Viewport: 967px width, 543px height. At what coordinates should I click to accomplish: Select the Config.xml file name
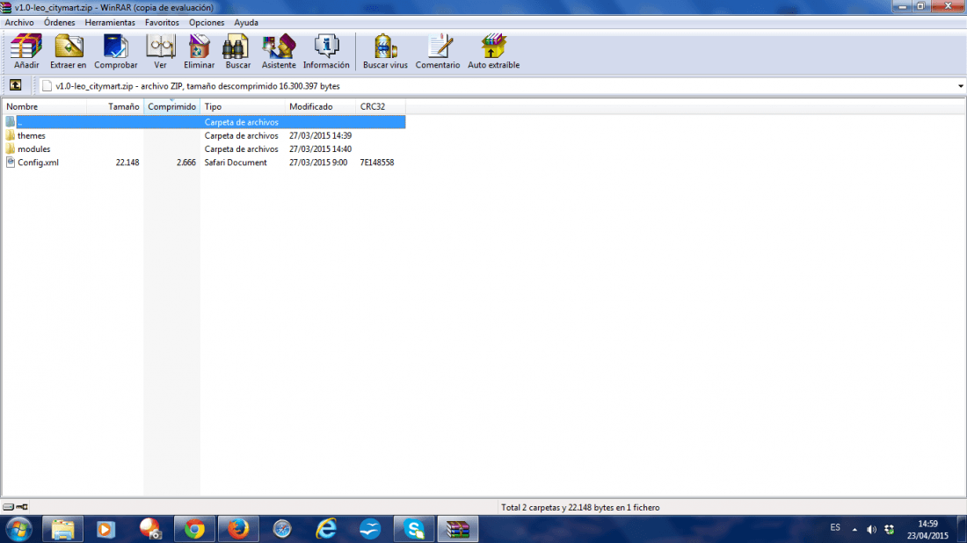(x=38, y=163)
